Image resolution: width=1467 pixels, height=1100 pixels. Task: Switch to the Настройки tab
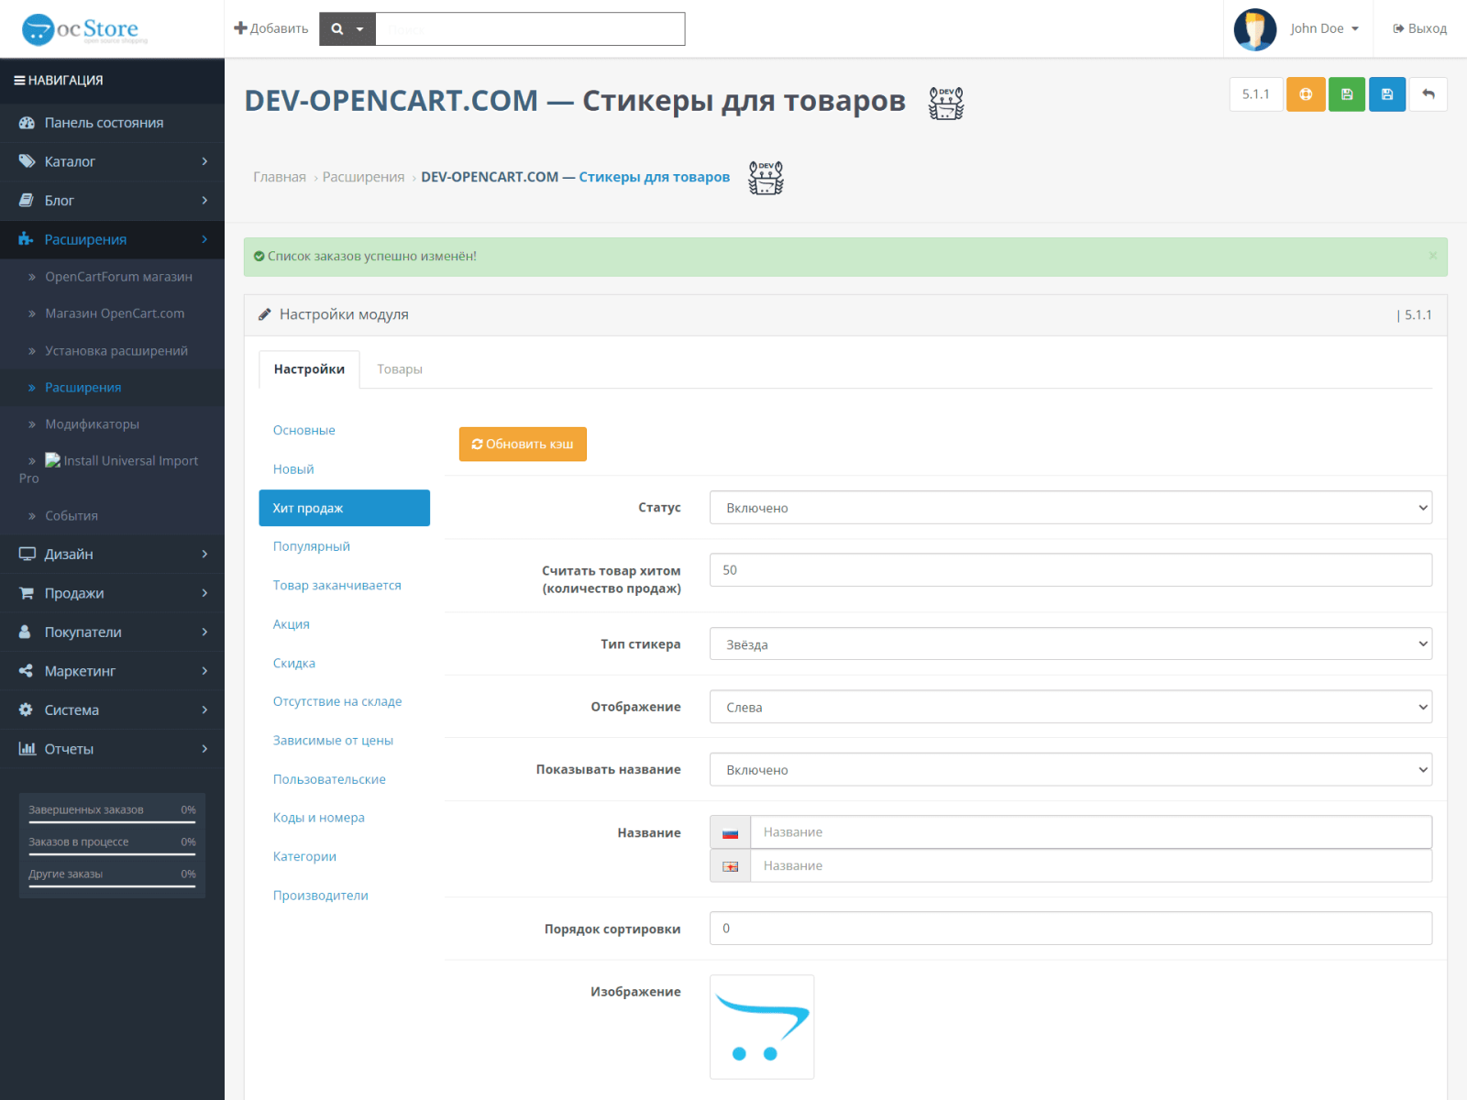[309, 369]
